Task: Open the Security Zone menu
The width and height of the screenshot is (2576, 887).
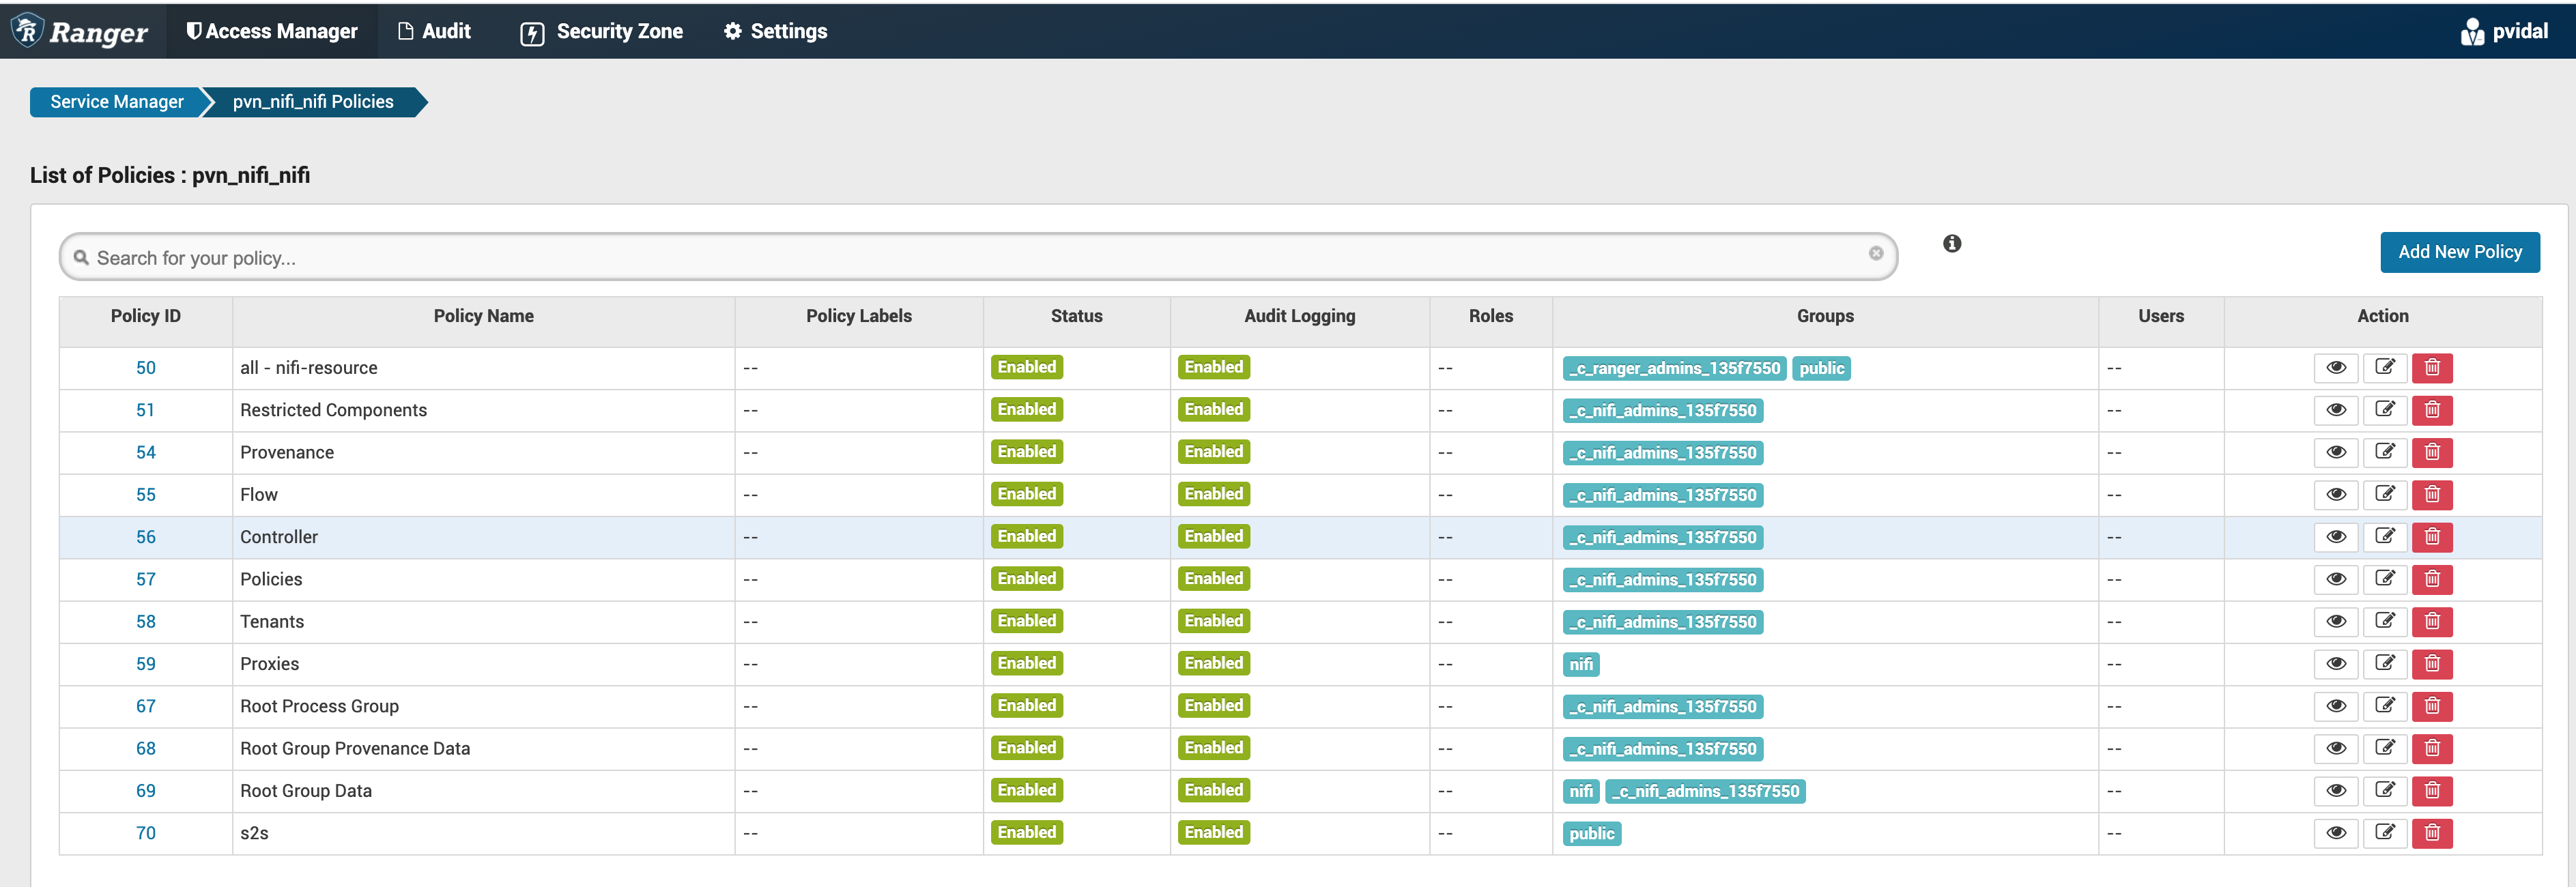Action: 602,31
